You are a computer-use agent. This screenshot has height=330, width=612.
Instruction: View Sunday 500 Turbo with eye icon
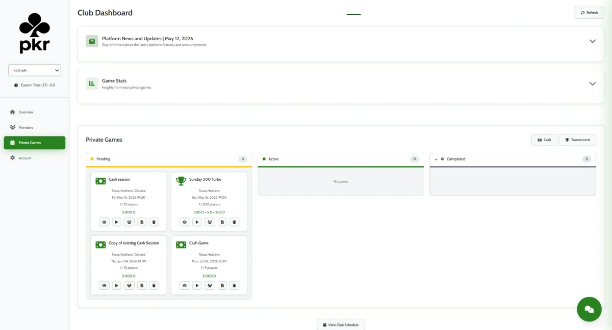[x=185, y=222]
